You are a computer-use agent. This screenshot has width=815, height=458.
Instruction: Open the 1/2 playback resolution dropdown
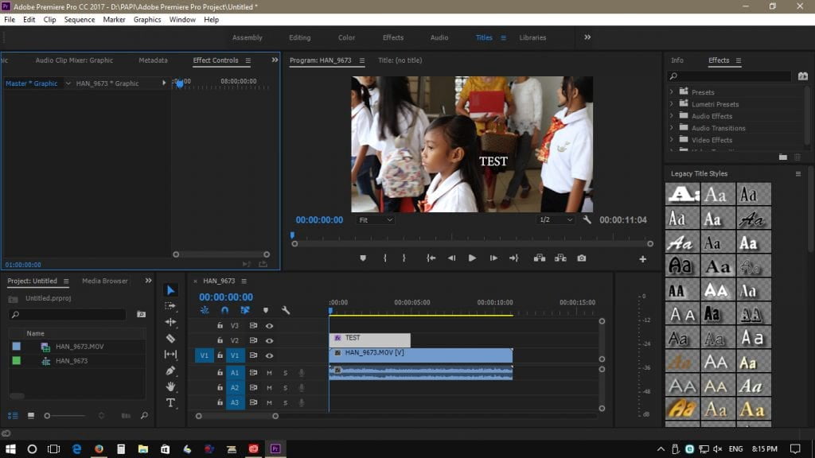tap(555, 219)
